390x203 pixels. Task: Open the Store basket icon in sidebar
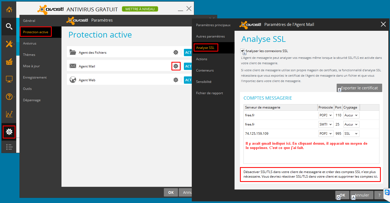pos(9,62)
